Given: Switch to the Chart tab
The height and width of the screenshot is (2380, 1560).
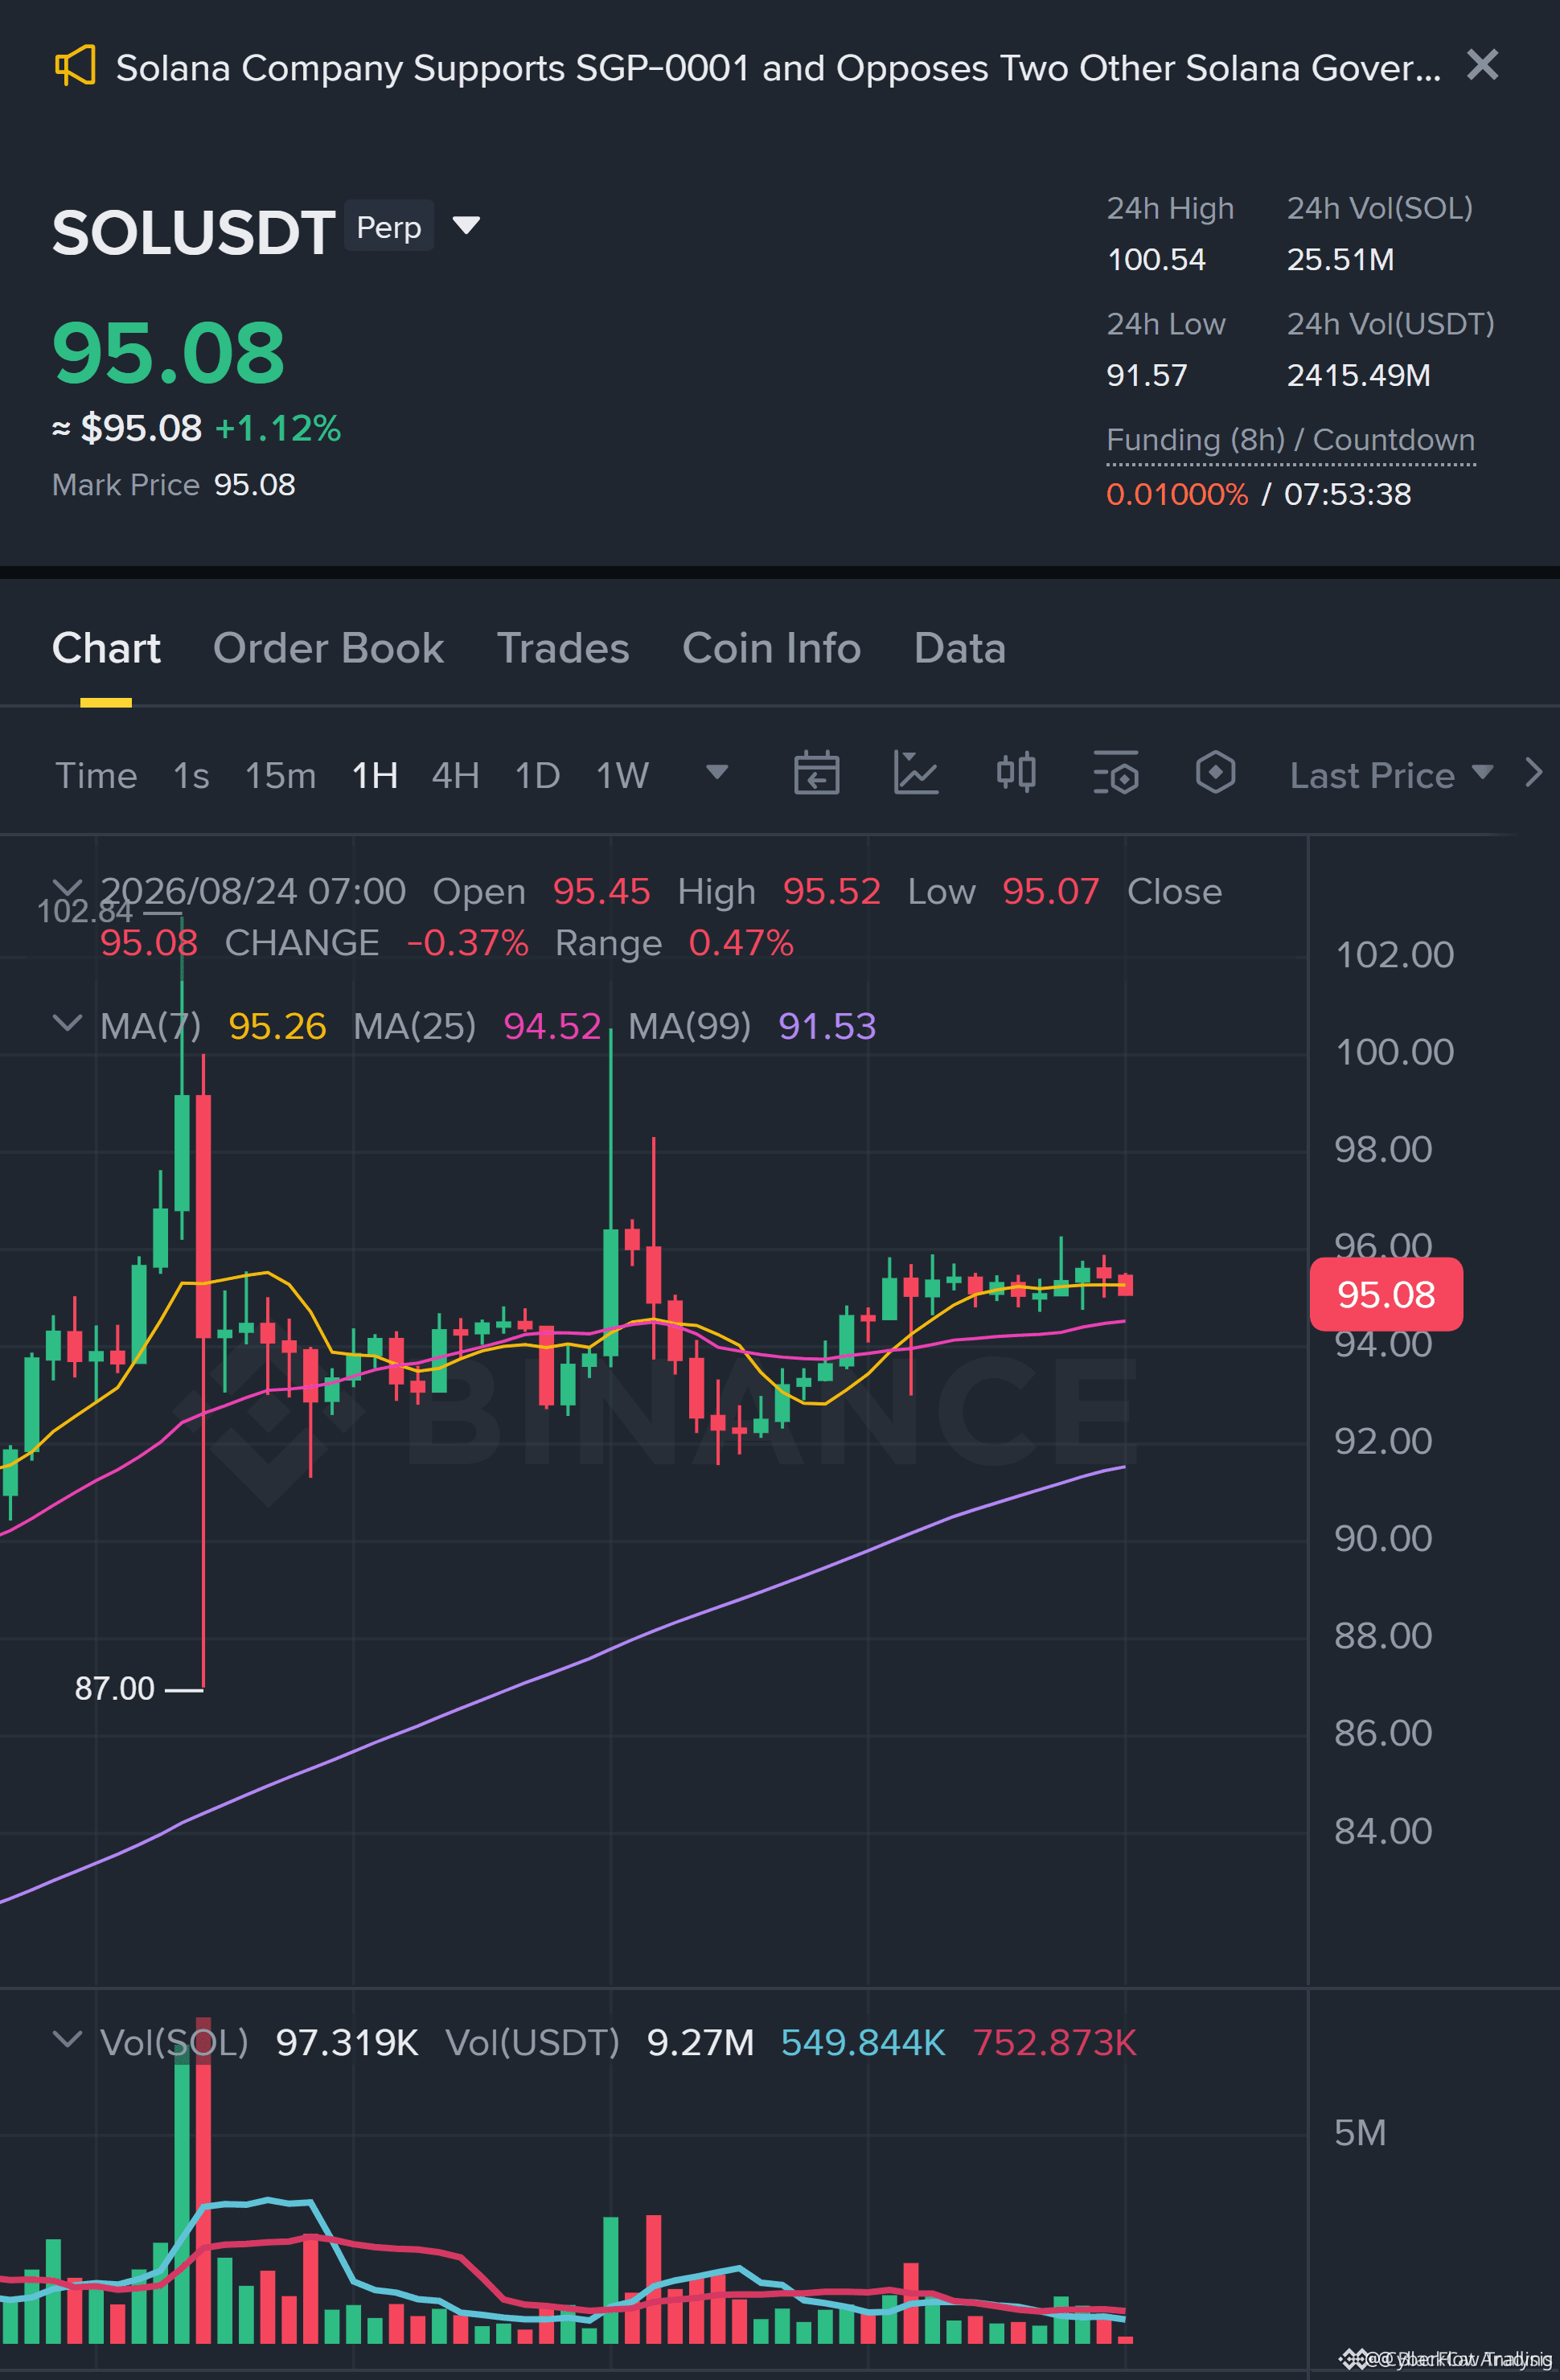Looking at the screenshot, I should click(106, 648).
